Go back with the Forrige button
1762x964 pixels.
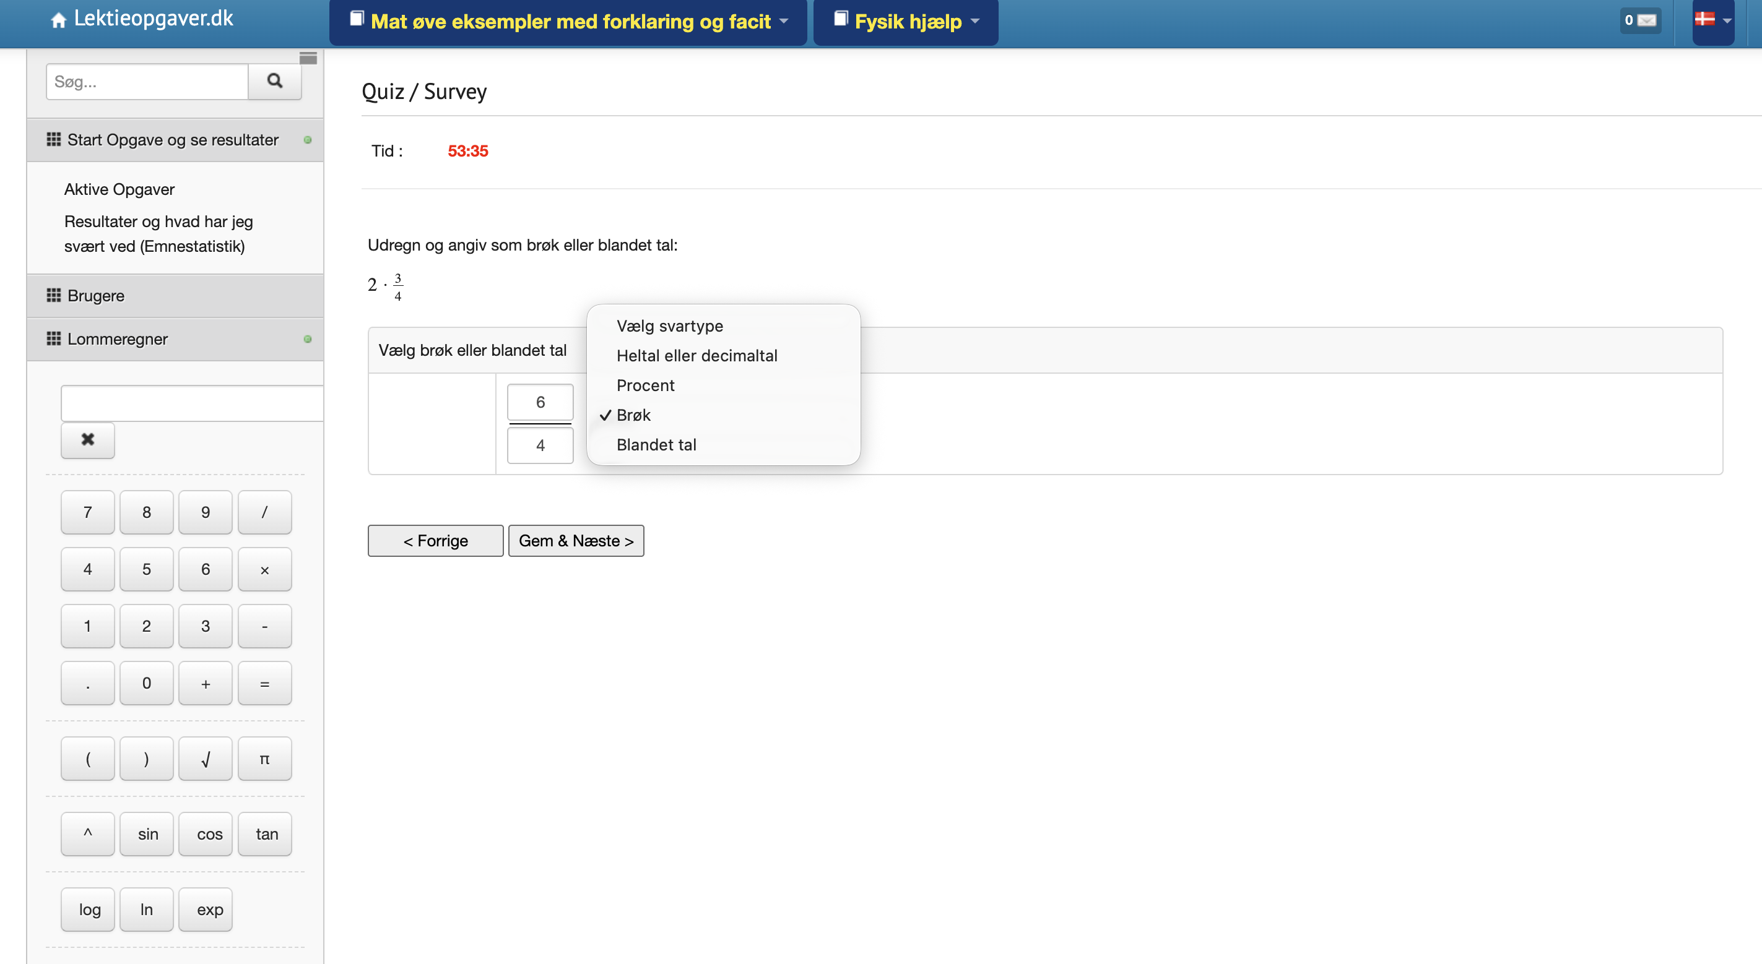436,541
